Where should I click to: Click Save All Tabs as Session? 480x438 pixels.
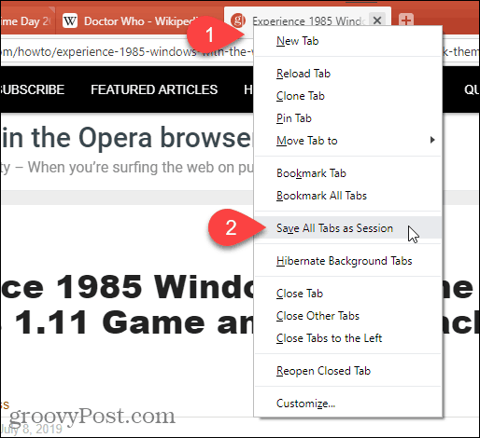348,228
